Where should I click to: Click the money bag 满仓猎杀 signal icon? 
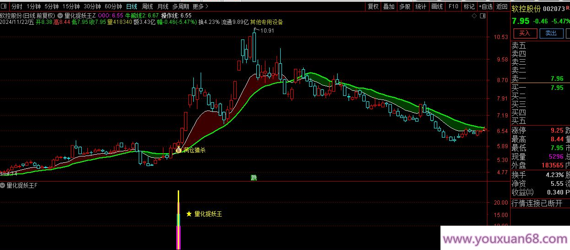pos(178,150)
